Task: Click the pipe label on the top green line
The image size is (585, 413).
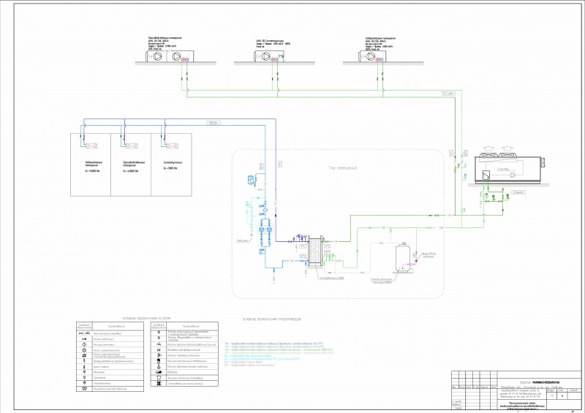Action: point(448,94)
